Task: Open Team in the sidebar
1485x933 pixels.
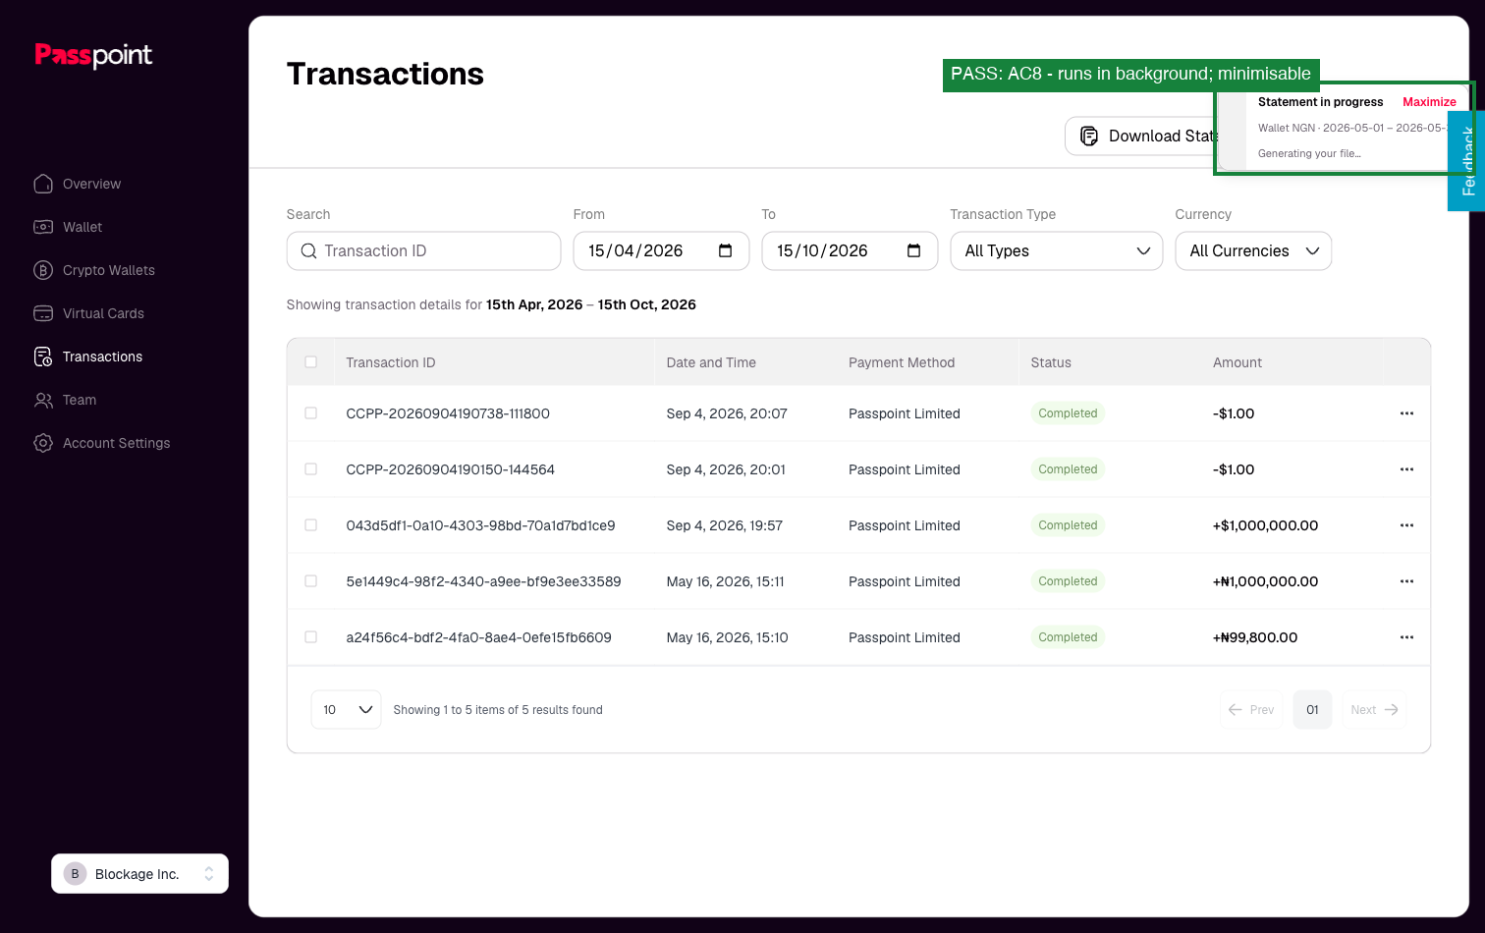Action: (65, 400)
